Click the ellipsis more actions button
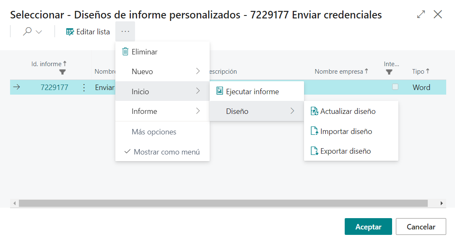Viewport: 455px width, 242px height. (x=125, y=32)
